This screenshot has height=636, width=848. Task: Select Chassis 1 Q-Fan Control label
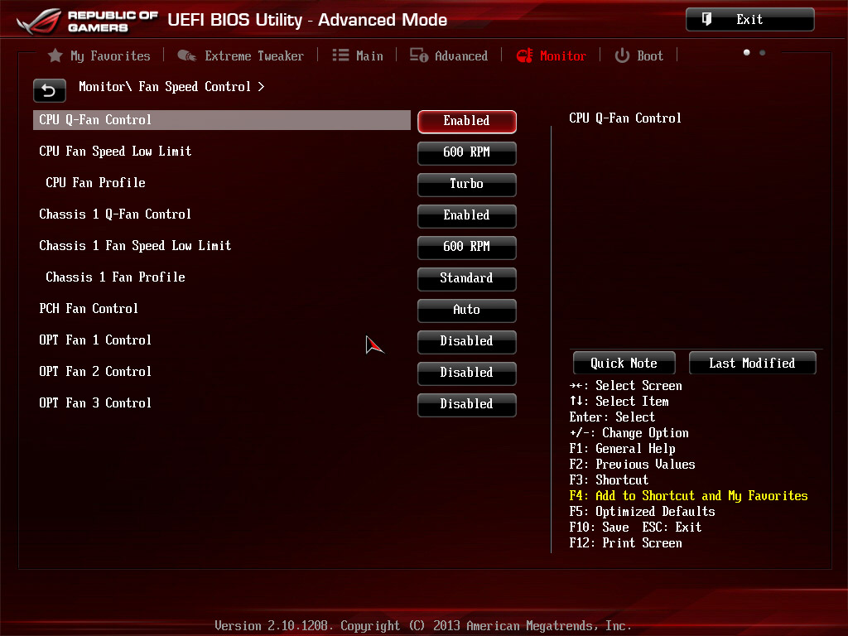[115, 214]
